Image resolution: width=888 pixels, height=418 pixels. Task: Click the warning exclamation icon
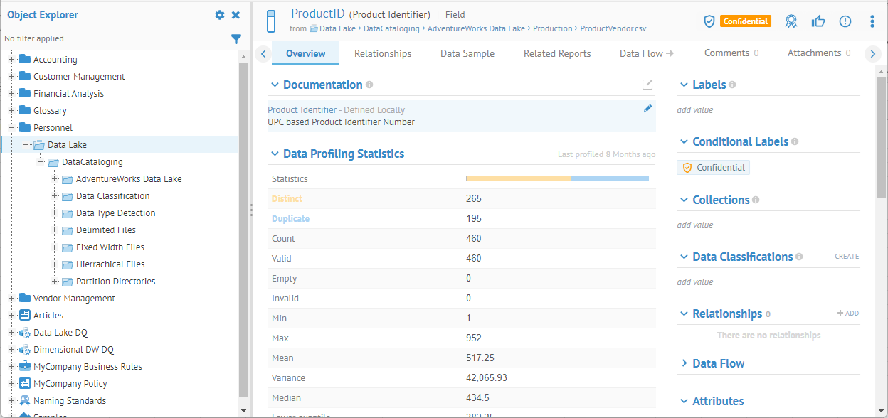coord(845,21)
